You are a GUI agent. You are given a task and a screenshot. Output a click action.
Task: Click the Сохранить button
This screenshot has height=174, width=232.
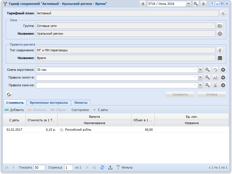tap(180, 94)
